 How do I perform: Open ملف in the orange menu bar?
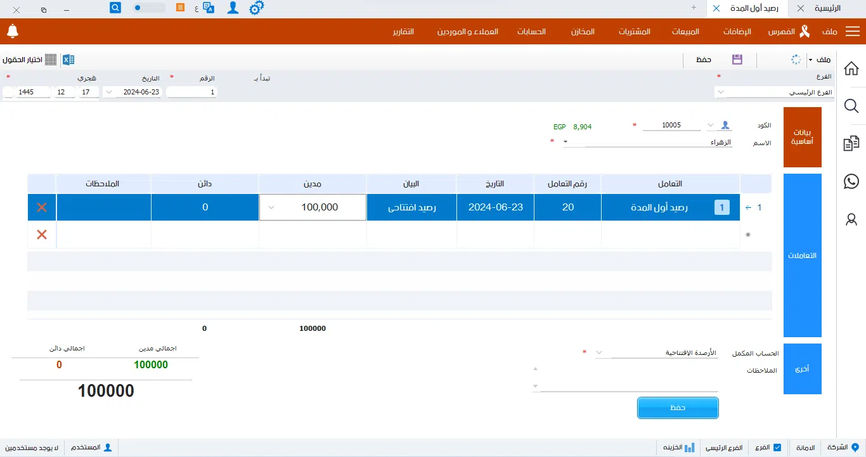coord(829,32)
